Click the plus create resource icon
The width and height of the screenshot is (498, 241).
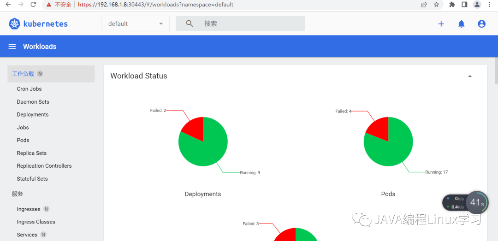[x=441, y=24]
